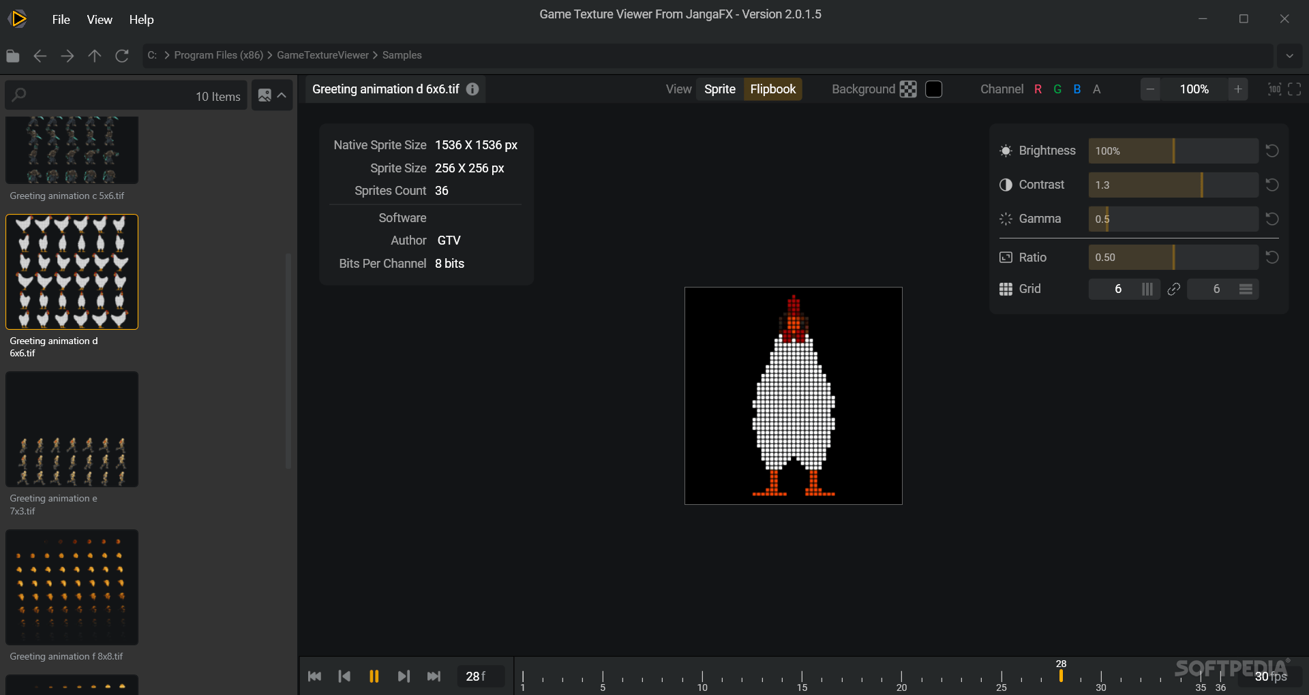This screenshot has height=695, width=1309.
Task: Switch to Flipbook view
Action: coord(772,89)
